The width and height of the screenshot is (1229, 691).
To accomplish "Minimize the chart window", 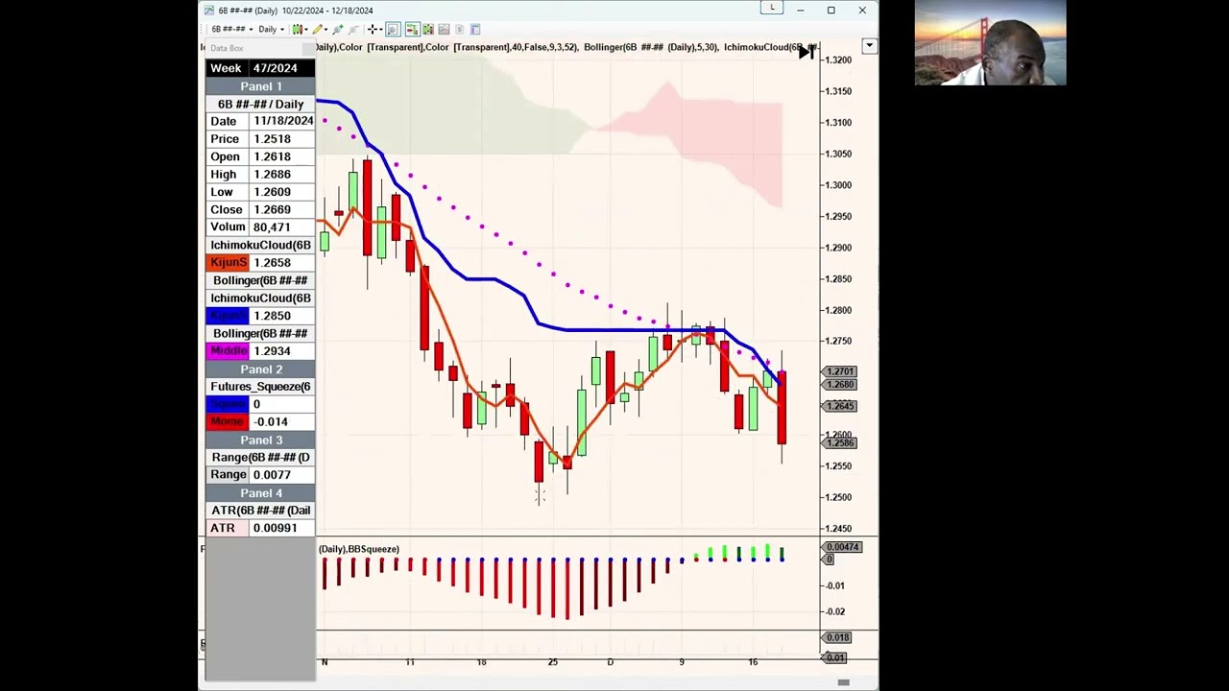I will pos(801,11).
